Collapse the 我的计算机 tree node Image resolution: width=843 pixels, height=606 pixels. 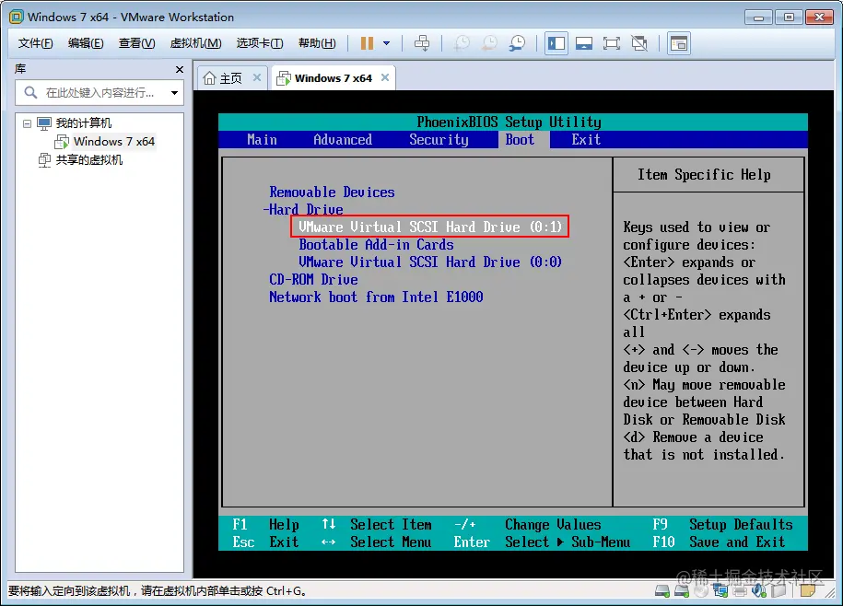click(27, 123)
